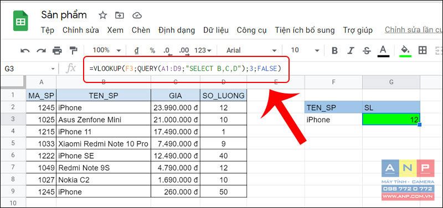Select price cell 7.490.000 đ
The height and width of the screenshot is (208, 443).
tap(176, 144)
